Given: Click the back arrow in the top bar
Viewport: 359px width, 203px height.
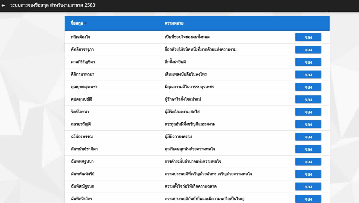Looking at the screenshot, I should (x=4, y=5).
